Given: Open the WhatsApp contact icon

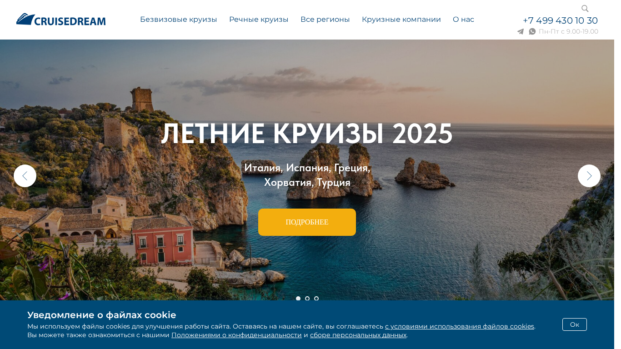Looking at the screenshot, I should (532, 31).
